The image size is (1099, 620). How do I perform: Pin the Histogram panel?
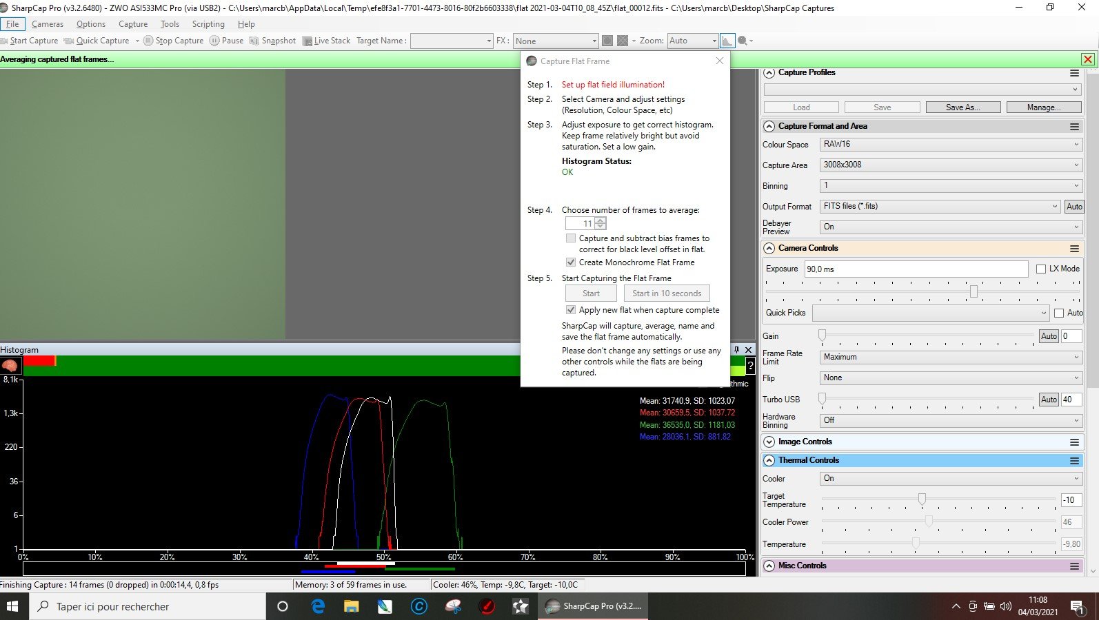coord(736,350)
